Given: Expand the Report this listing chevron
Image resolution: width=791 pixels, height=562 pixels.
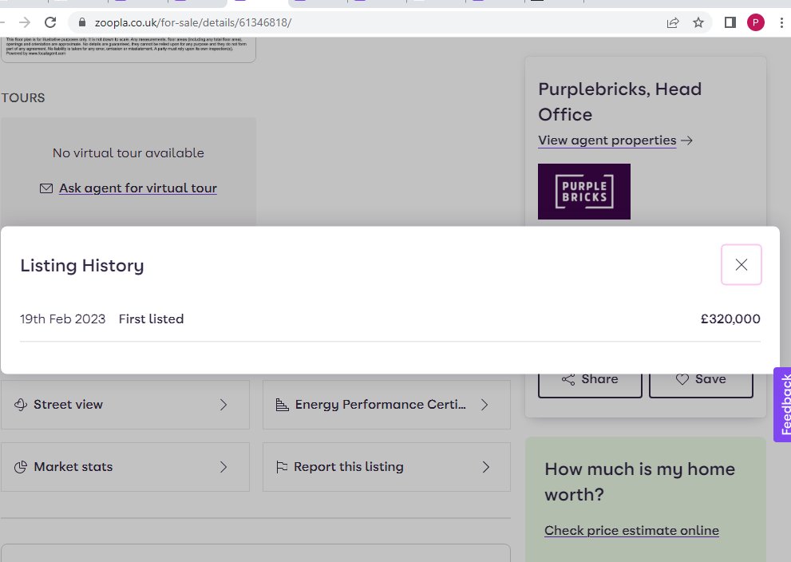Looking at the screenshot, I should 485,467.
